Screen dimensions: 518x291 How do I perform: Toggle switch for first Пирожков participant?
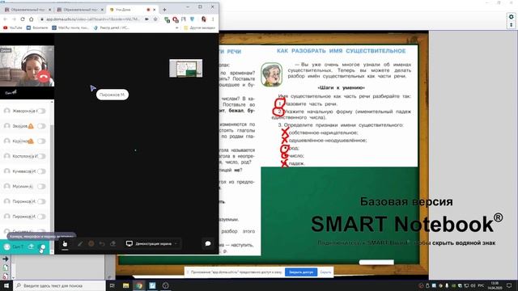[x=41, y=201]
